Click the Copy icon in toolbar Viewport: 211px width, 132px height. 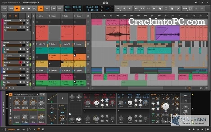[160, 8]
